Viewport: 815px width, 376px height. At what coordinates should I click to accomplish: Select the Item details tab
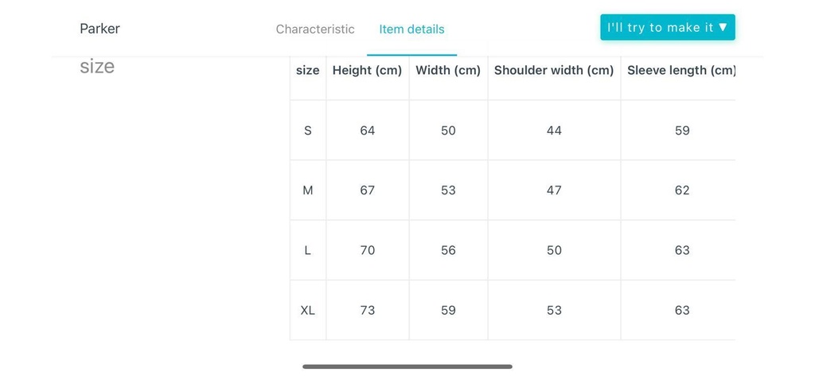click(x=411, y=29)
